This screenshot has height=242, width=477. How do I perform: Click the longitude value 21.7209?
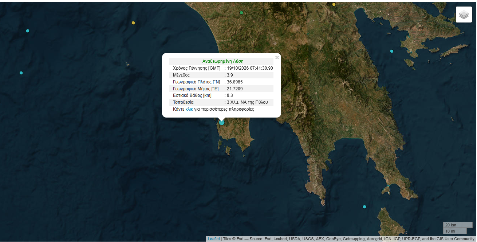pyautogui.click(x=234, y=89)
